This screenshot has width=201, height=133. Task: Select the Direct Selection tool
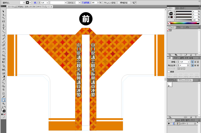tap(3, 15)
